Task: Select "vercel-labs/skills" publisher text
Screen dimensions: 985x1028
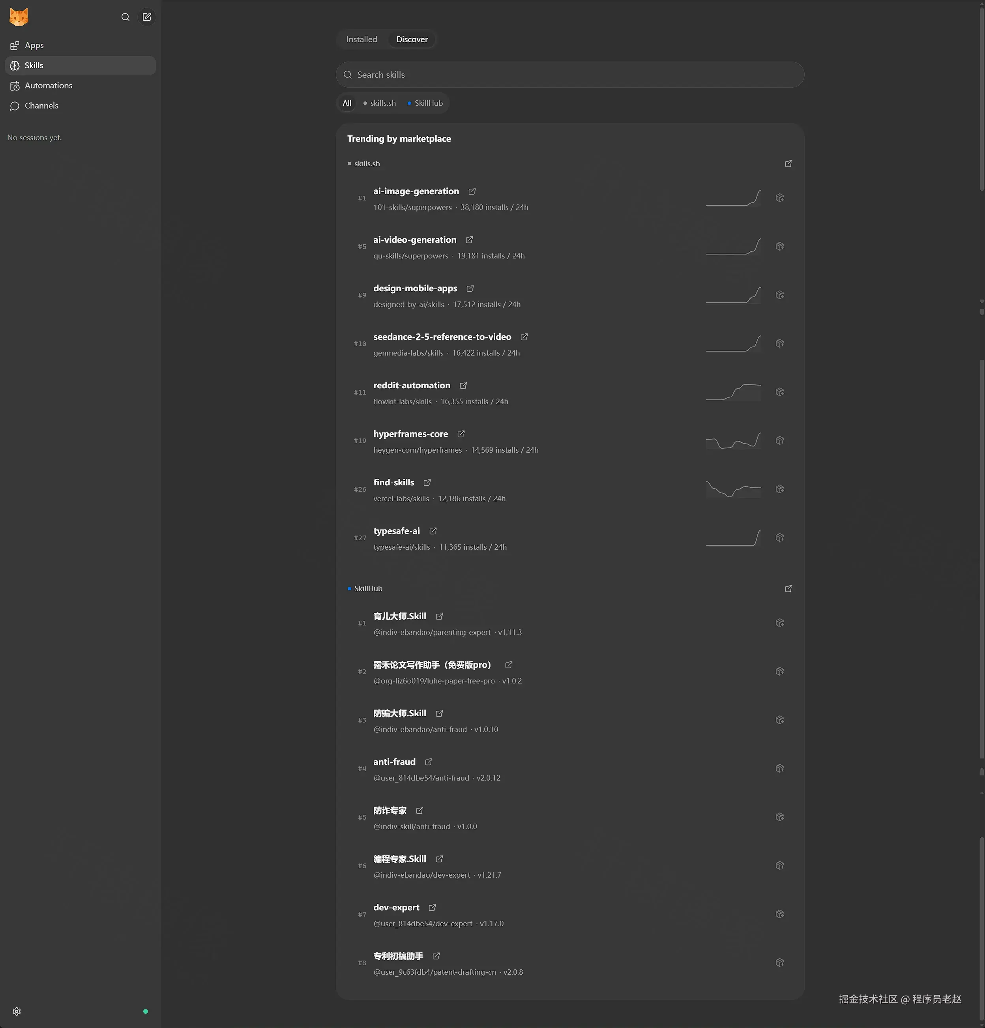Action: pyautogui.click(x=401, y=499)
